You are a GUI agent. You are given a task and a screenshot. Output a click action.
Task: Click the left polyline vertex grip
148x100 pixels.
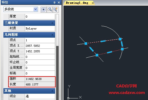[86, 43]
